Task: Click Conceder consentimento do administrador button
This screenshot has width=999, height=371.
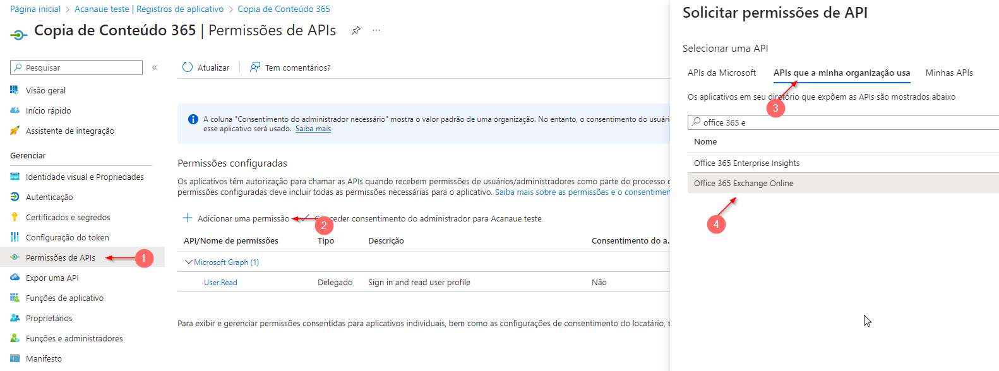Action: pyautogui.click(x=421, y=218)
